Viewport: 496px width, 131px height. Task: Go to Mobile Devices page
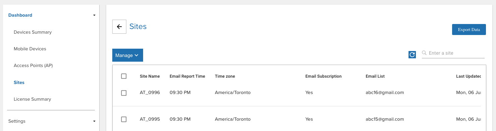(x=30, y=49)
